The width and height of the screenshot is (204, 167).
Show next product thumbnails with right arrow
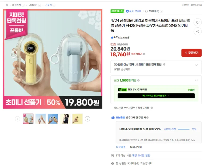pyautogui.click(x=87, y=119)
